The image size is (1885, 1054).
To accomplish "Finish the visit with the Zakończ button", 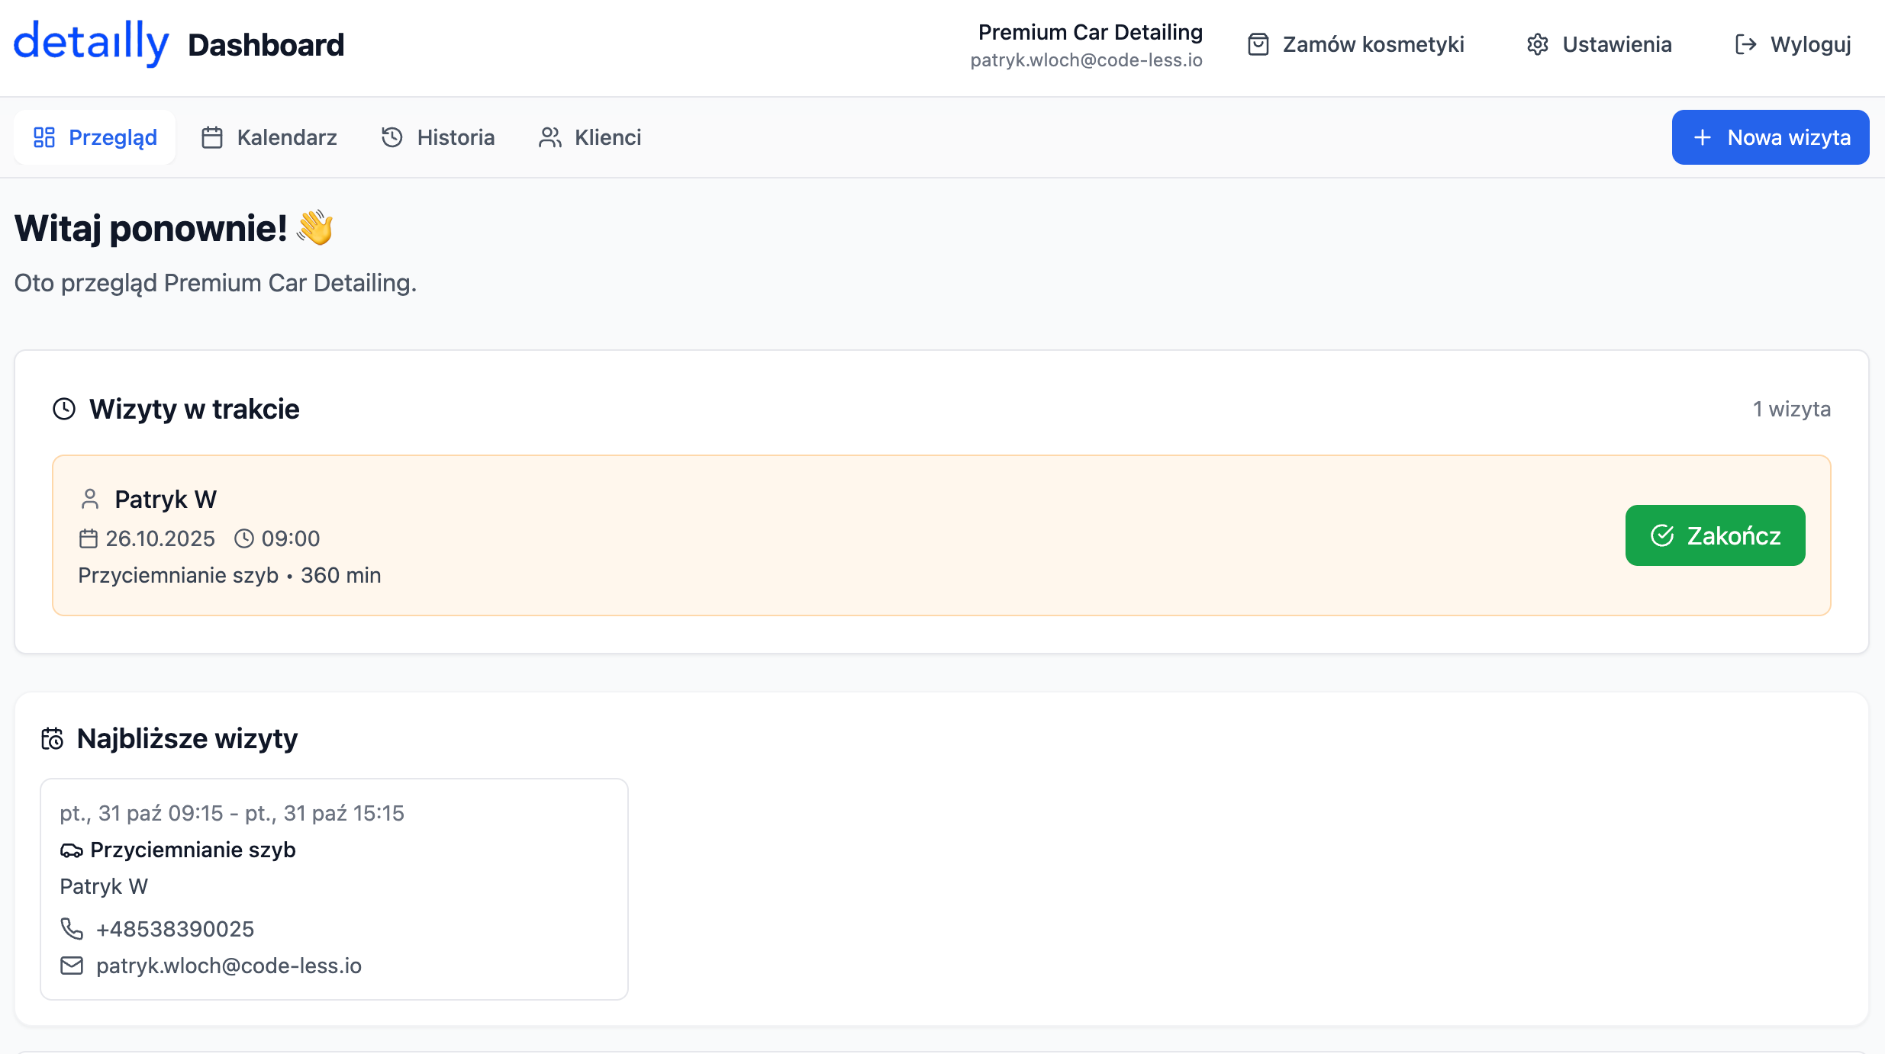I will coord(1715,535).
